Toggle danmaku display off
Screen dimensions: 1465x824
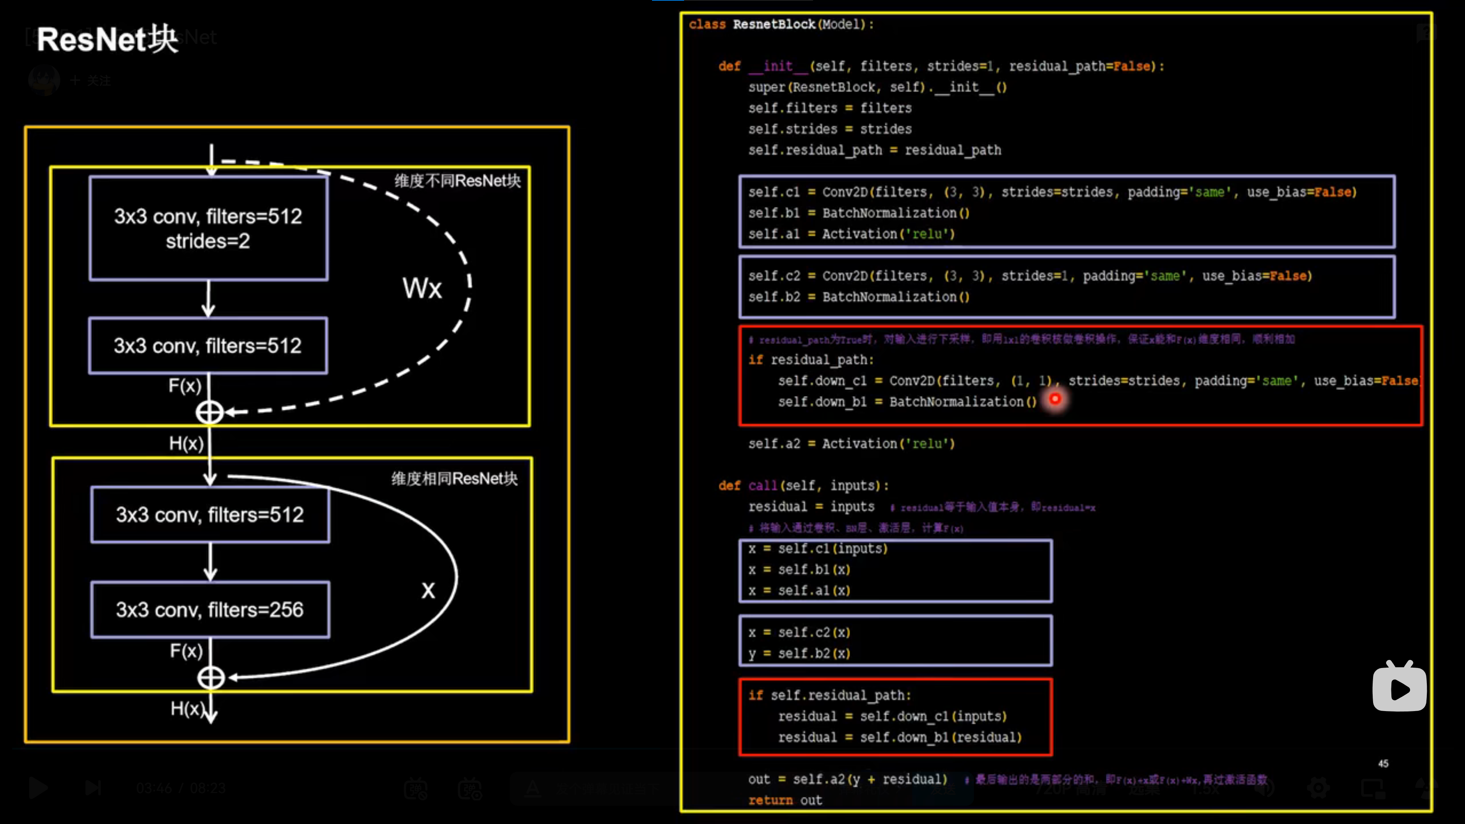[416, 788]
